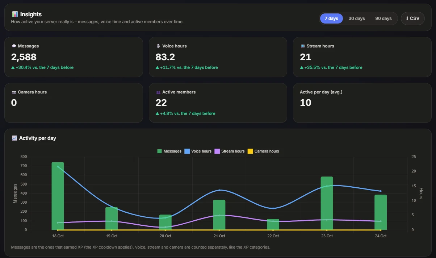Click the 2,588 messages value
The width and height of the screenshot is (436, 258).
(x=24, y=57)
